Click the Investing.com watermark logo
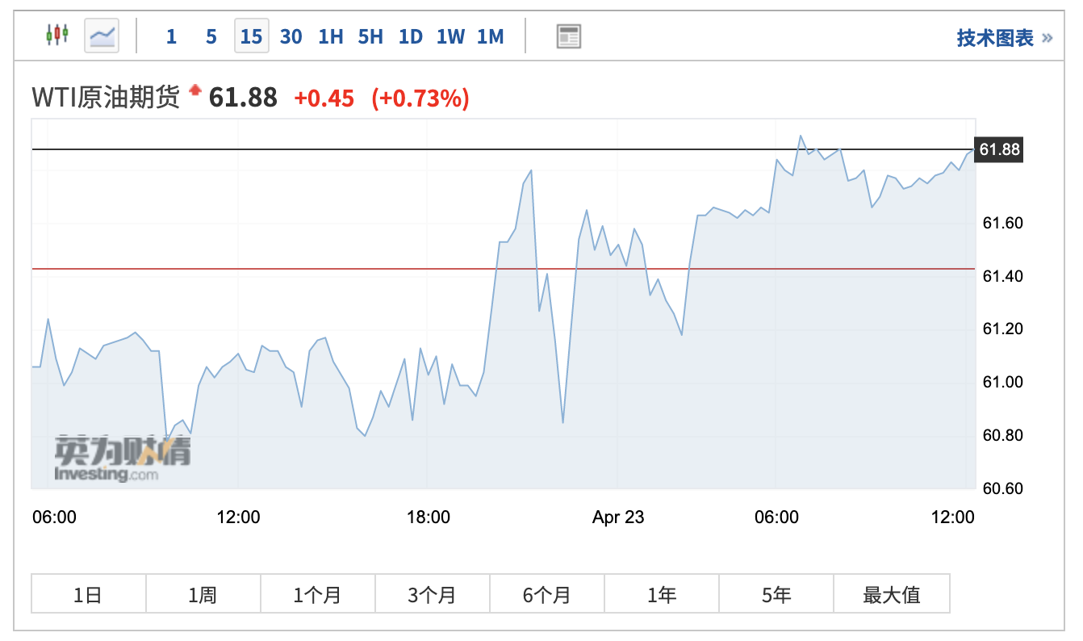Viewport: 1083px width, 641px height. coord(122,459)
